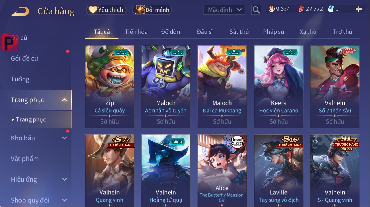The width and height of the screenshot is (370, 207).
Task: Select Keera Học viện Carano skin card
Action: pos(279,87)
